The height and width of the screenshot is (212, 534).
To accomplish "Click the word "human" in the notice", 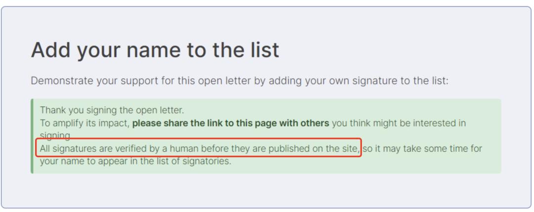I will click(184, 148).
